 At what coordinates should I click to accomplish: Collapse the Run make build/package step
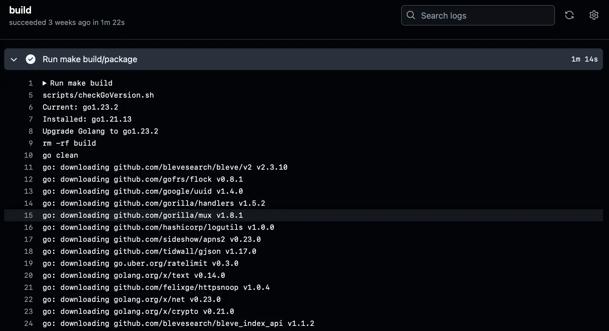pyautogui.click(x=14, y=59)
